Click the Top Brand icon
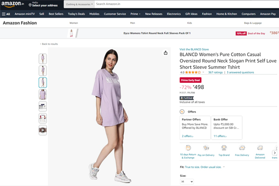This screenshot has height=186, width=279. pyautogui.click(x=224, y=148)
